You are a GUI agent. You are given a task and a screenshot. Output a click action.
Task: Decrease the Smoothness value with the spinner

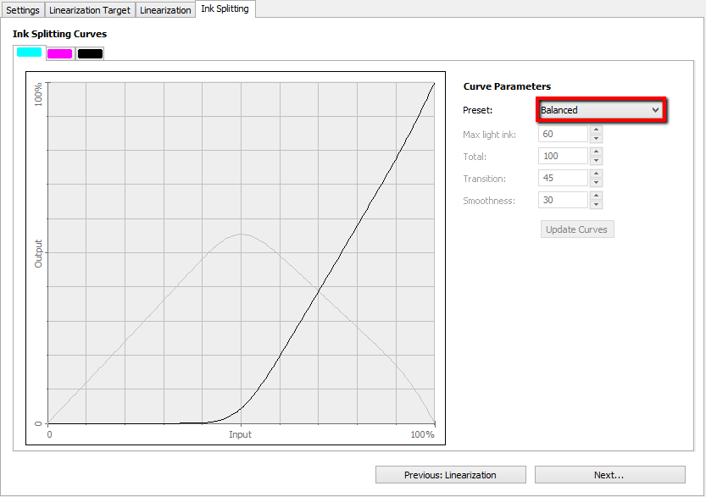(x=596, y=203)
